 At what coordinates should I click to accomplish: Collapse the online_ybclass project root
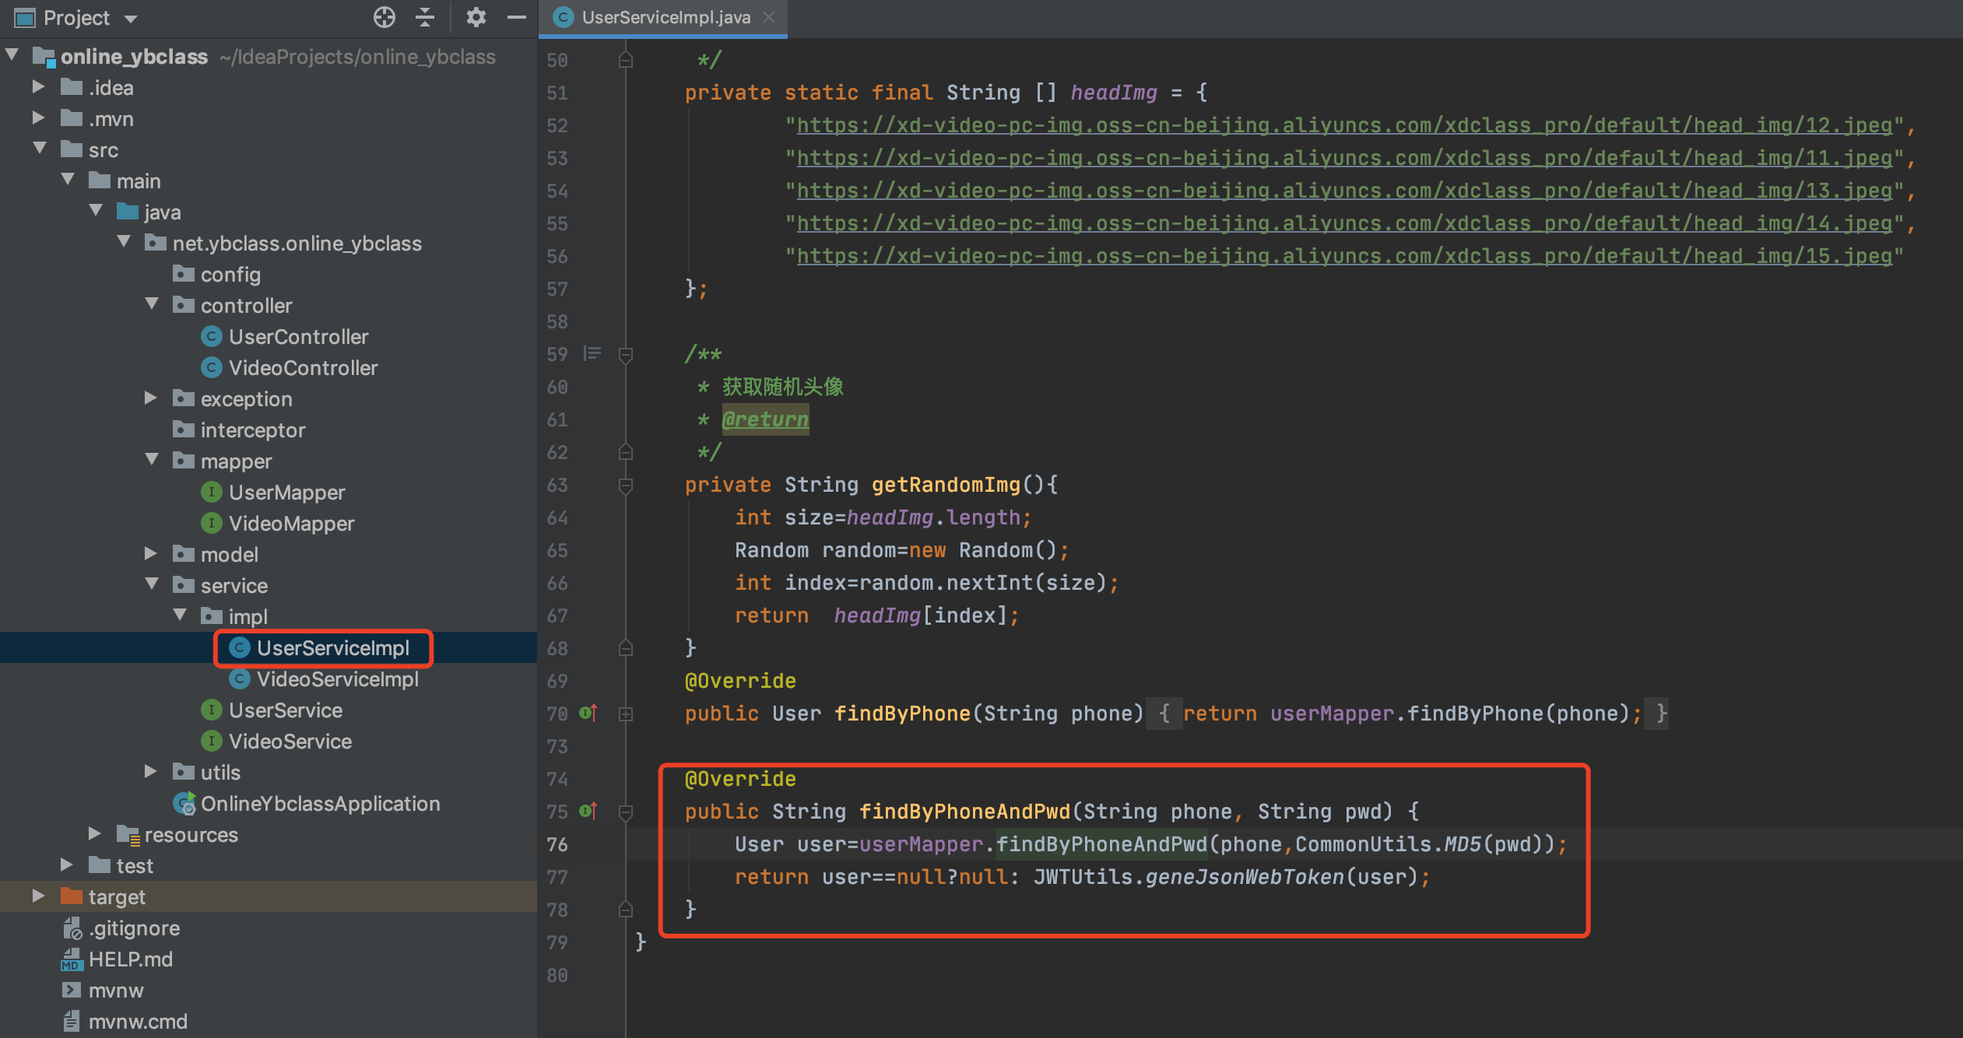coord(12,55)
